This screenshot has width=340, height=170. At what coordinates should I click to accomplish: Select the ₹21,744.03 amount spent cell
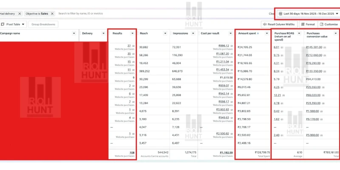[x=245, y=55]
